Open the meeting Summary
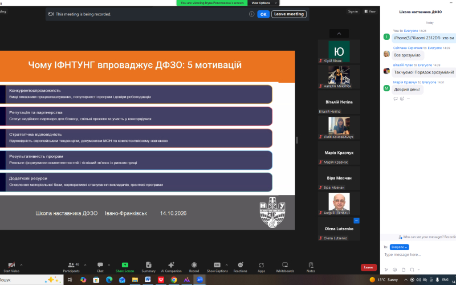 click(148, 267)
